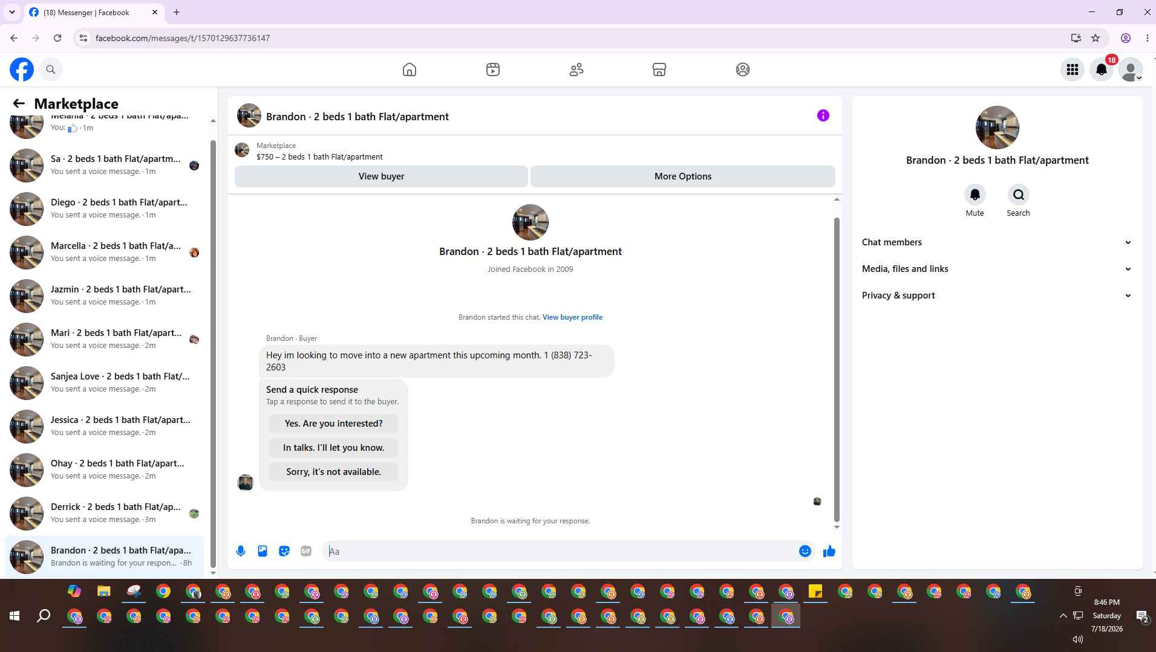Open the Sanjea Love conversation
Viewport: 1156px width, 652px height.
tap(104, 383)
